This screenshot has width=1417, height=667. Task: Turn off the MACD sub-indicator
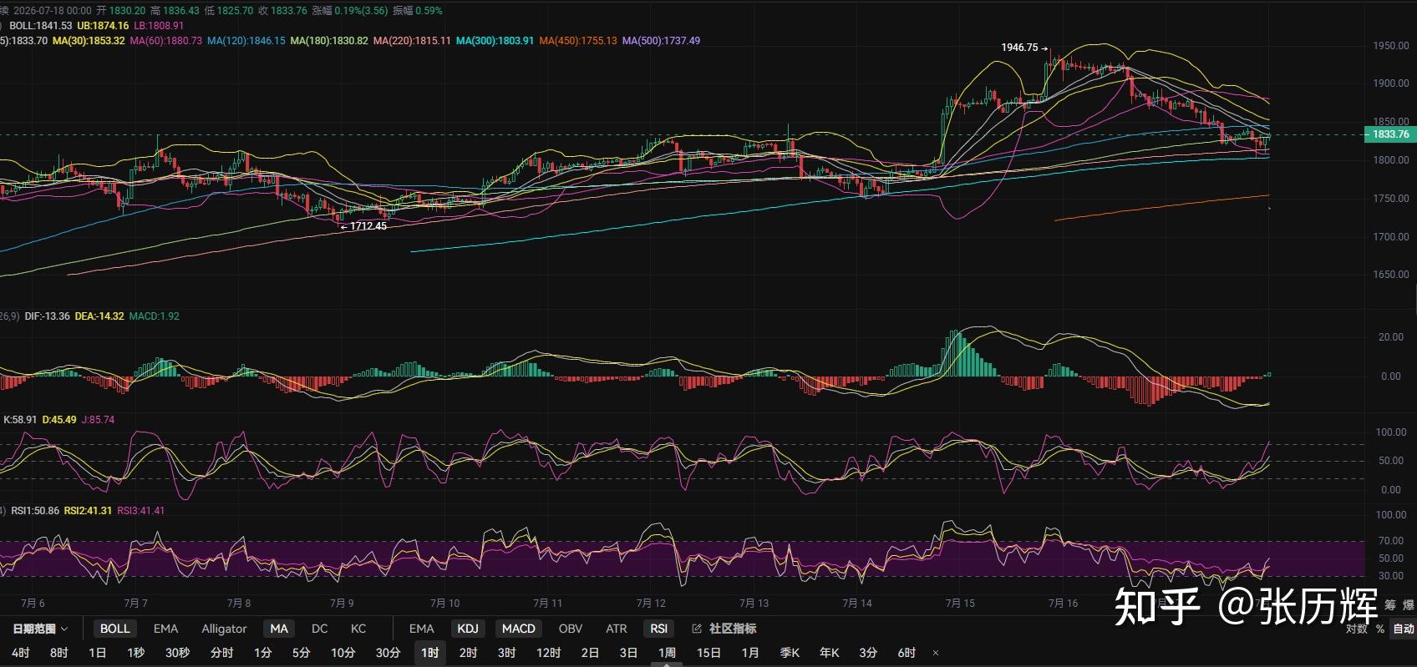pyautogui.click(x=518, y=629)
